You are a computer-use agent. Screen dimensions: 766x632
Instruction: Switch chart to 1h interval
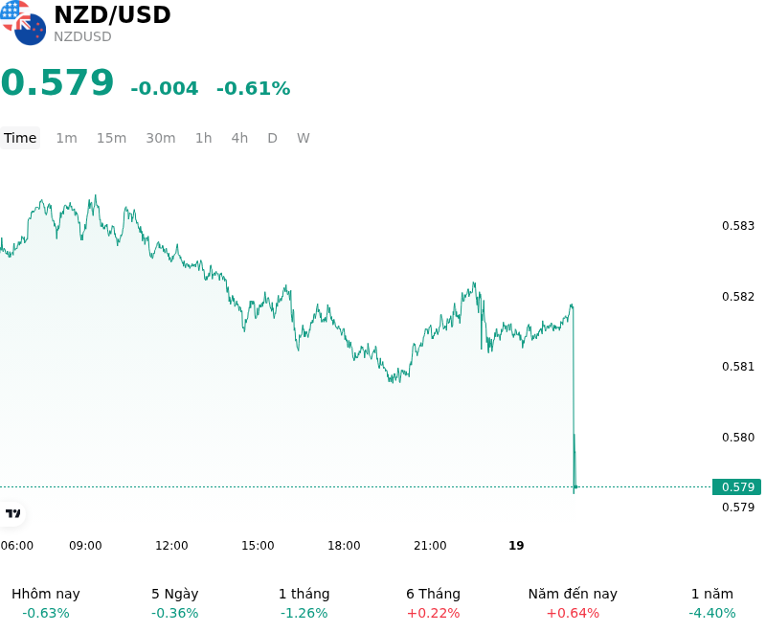[204, 138]
